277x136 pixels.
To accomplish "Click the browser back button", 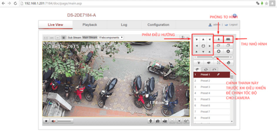I will [x=3, y=3].
